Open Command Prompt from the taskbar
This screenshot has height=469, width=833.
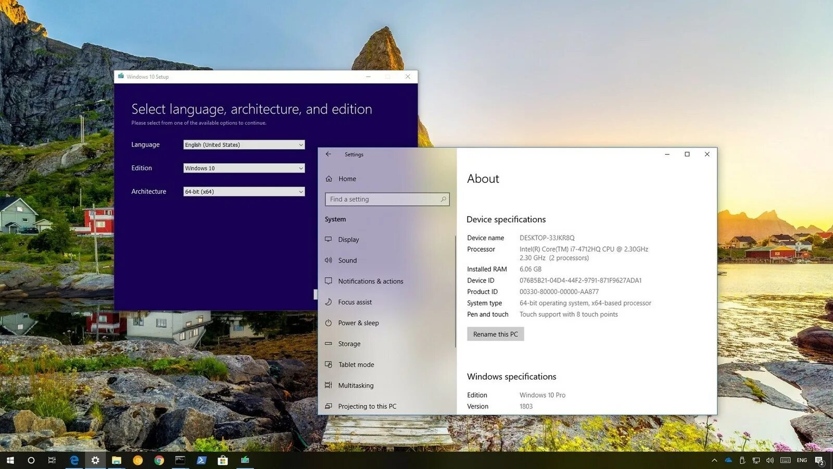[x=180, y=460]
